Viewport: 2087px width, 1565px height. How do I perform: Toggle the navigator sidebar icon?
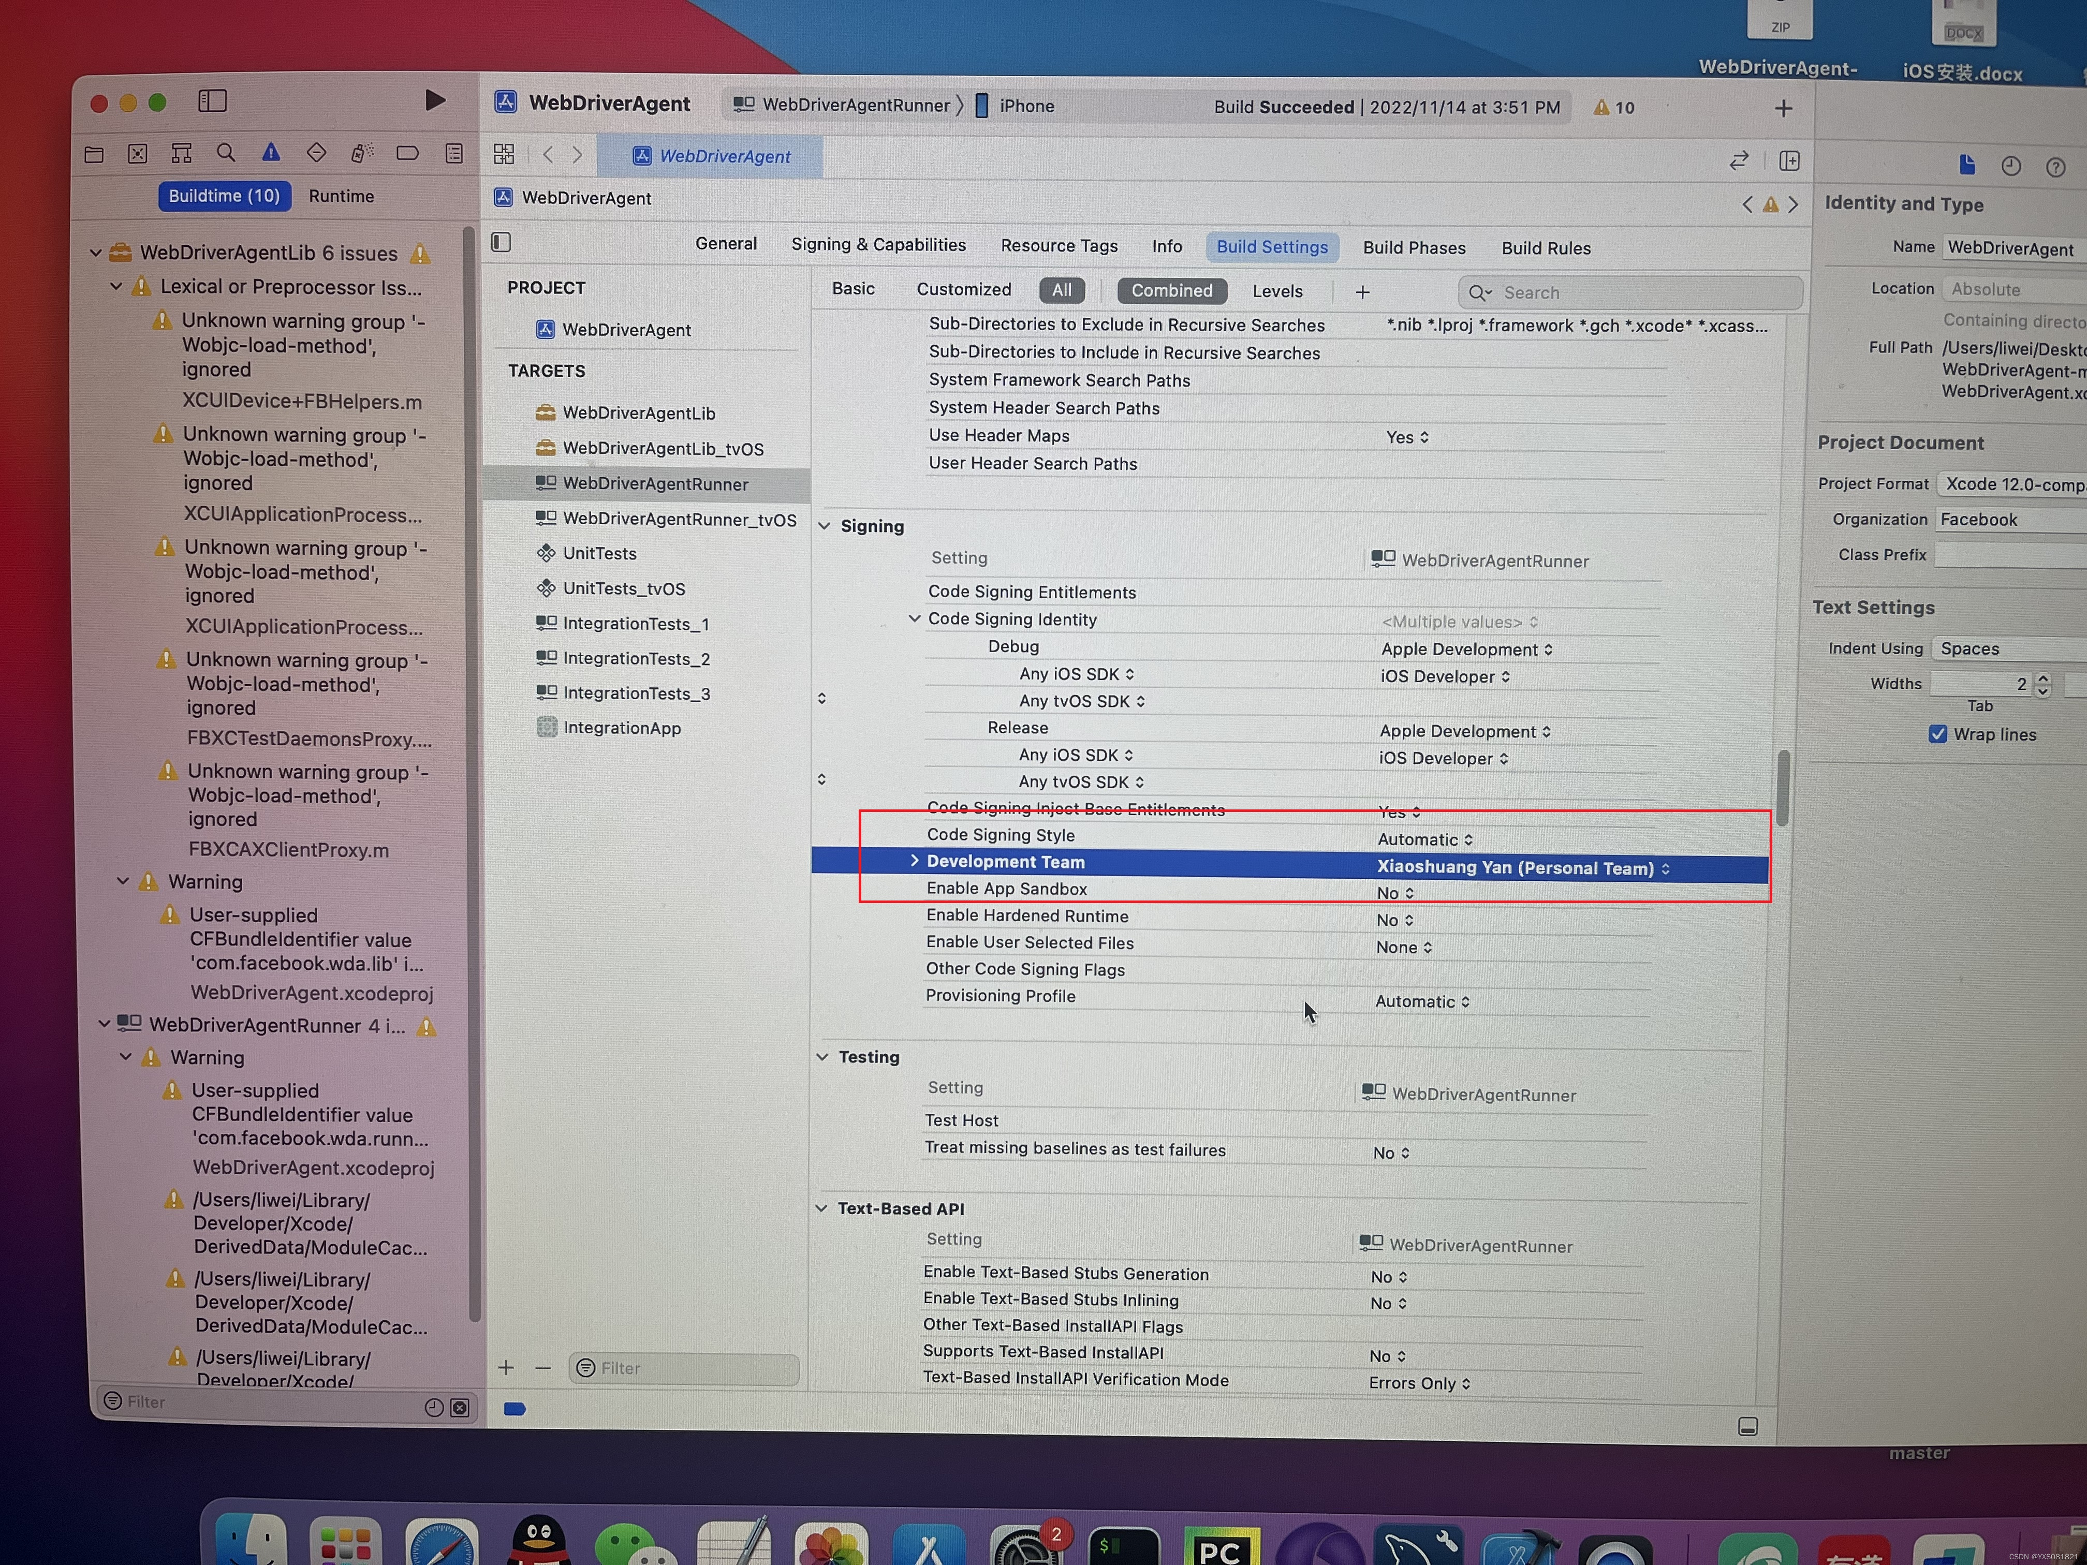pyautogui.click(x=212, y=101)
